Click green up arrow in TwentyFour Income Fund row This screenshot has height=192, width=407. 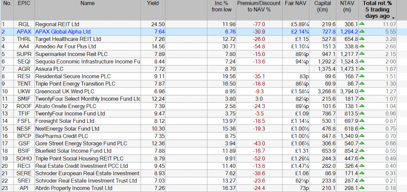[x=362, y=114]
